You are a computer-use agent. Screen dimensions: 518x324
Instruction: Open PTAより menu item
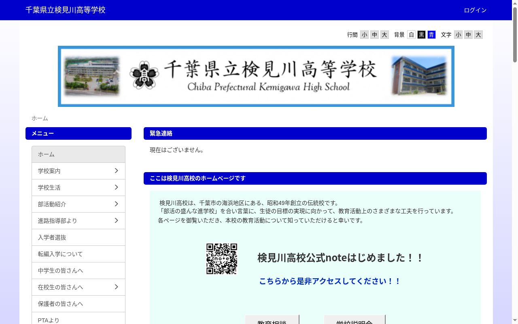(x=79, y=318)
